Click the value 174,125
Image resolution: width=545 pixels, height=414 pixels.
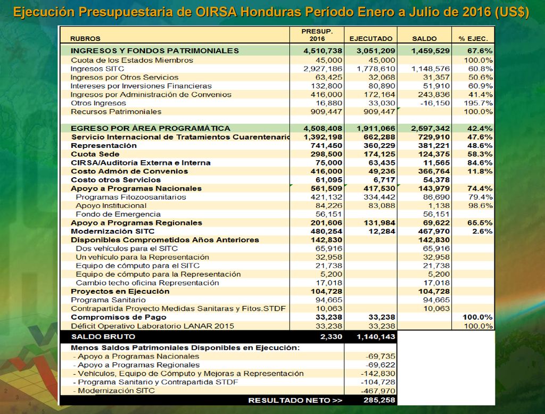(379, 154)
